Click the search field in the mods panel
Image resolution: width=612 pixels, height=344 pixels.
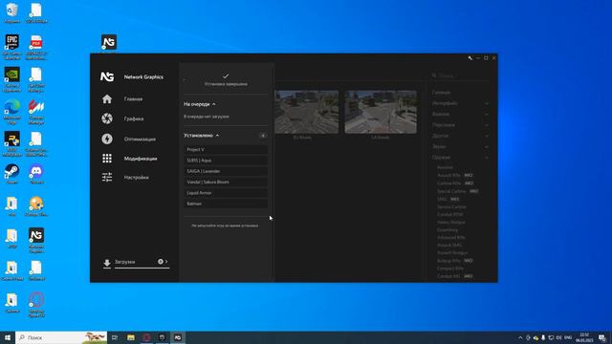coord(461,75)
